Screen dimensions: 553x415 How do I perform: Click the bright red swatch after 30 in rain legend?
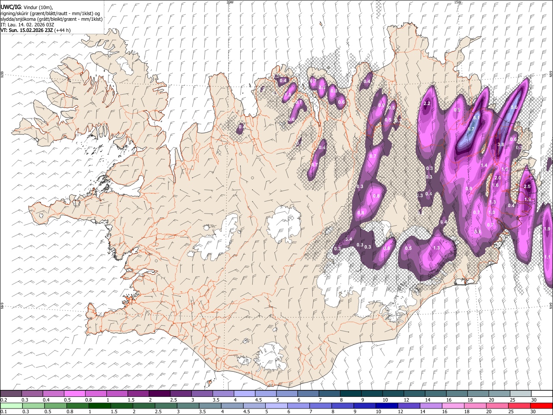pos(541,405)
